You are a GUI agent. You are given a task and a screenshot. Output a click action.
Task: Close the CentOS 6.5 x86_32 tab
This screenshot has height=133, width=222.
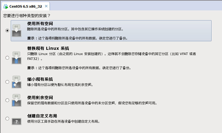46,6
